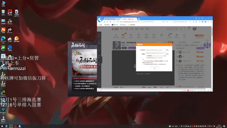This screenshot has width=227, height=128.
Task: Launch the QQ Games penguin shortcut
Action: click(x=10, y=39)
